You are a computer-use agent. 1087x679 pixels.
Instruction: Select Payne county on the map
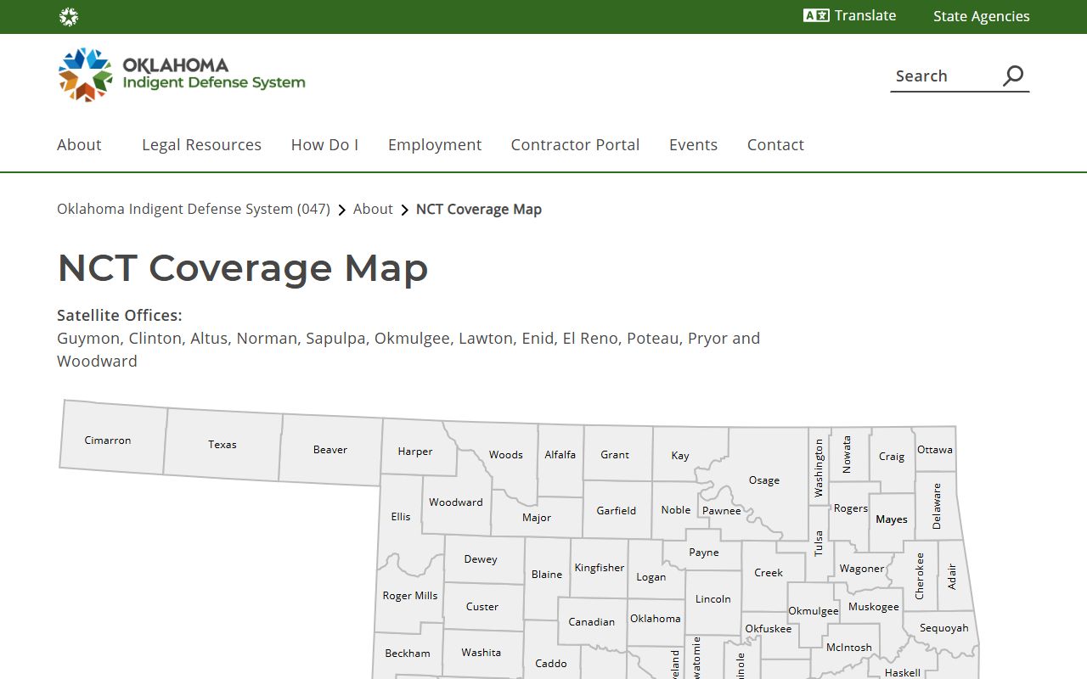(704, 552)
